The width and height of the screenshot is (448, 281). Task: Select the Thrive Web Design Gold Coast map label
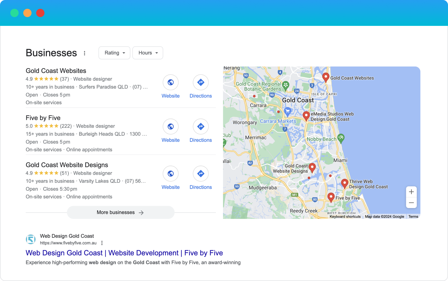coord(368,184)
